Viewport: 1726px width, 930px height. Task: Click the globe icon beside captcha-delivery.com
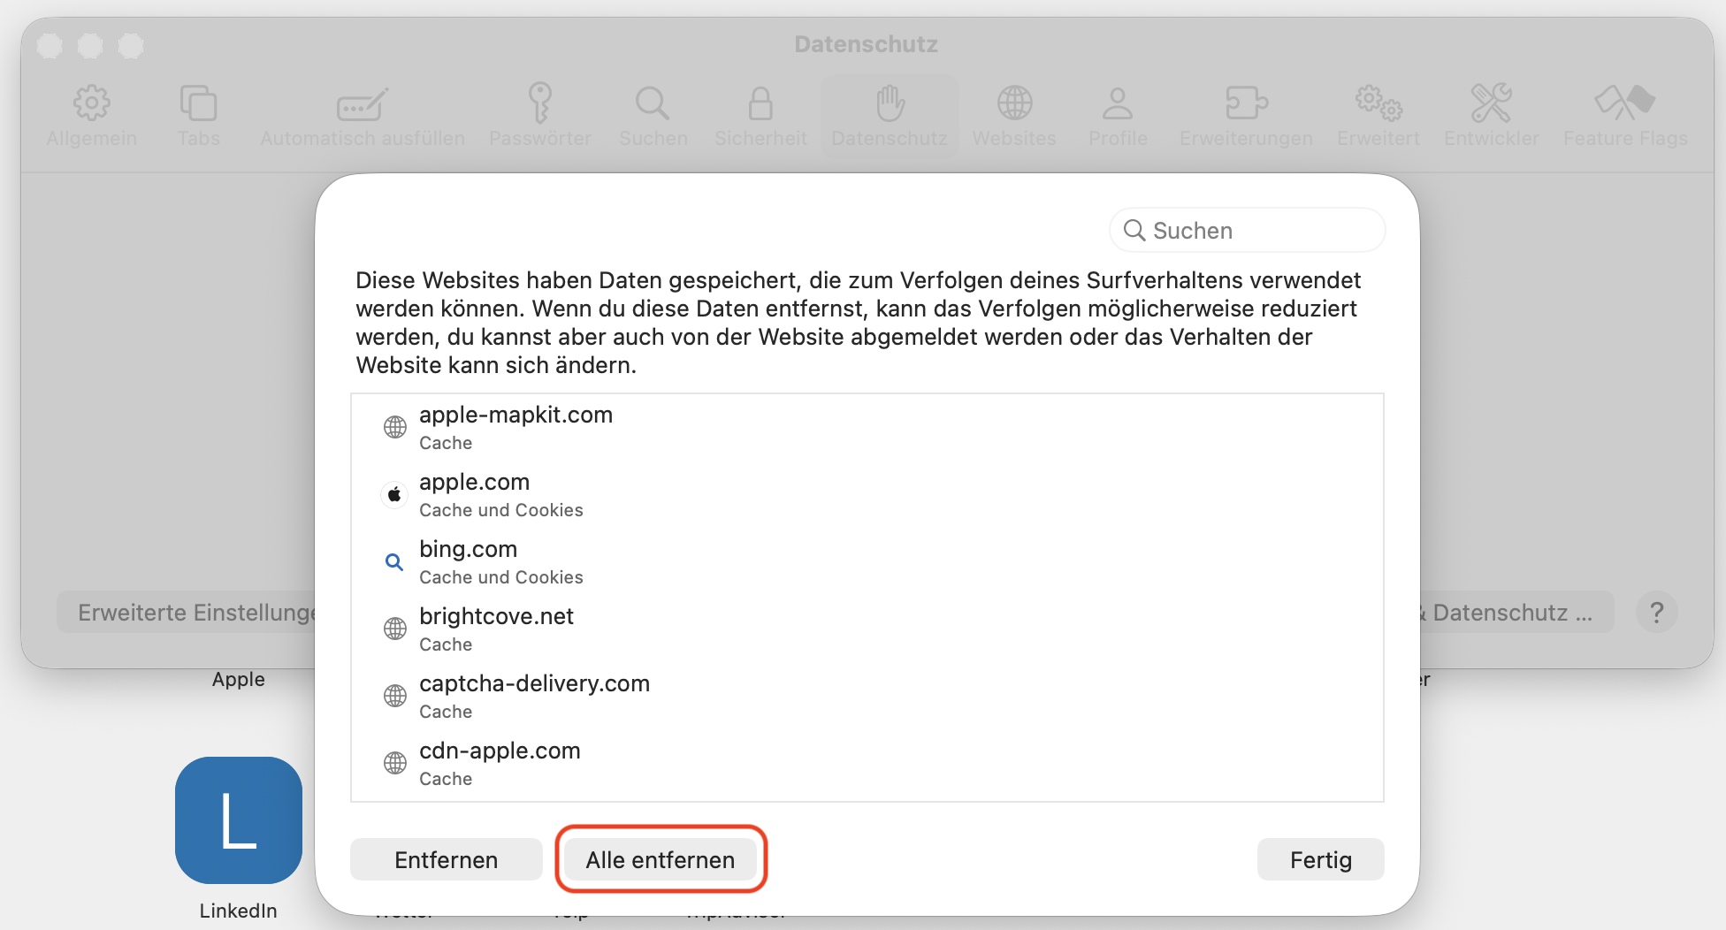395,696
